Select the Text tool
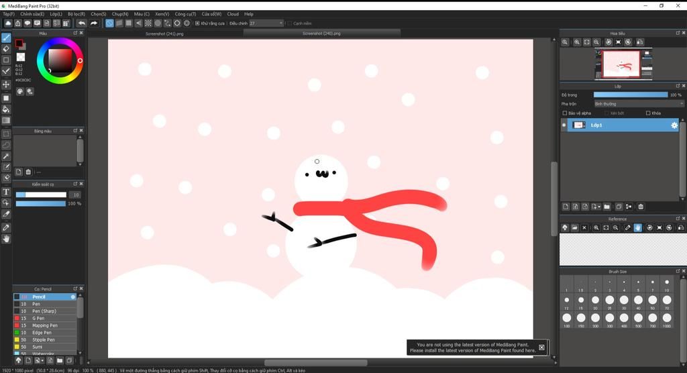Screen dimensions: 687x373 click(6, 192)
